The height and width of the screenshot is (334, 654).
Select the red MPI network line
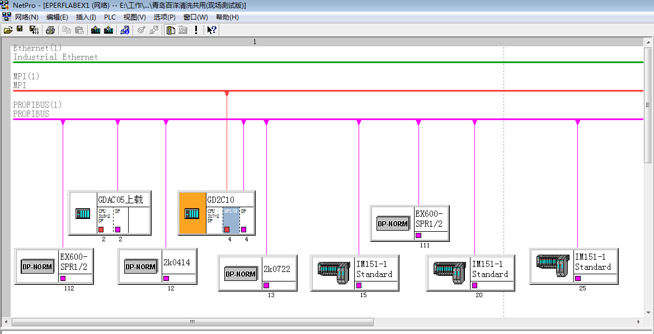328,90
